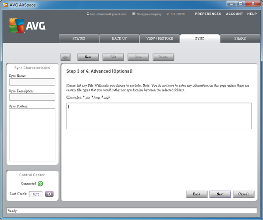Click the Step 3 of 4 heading

pyautogui.click(x=100, y=71)
